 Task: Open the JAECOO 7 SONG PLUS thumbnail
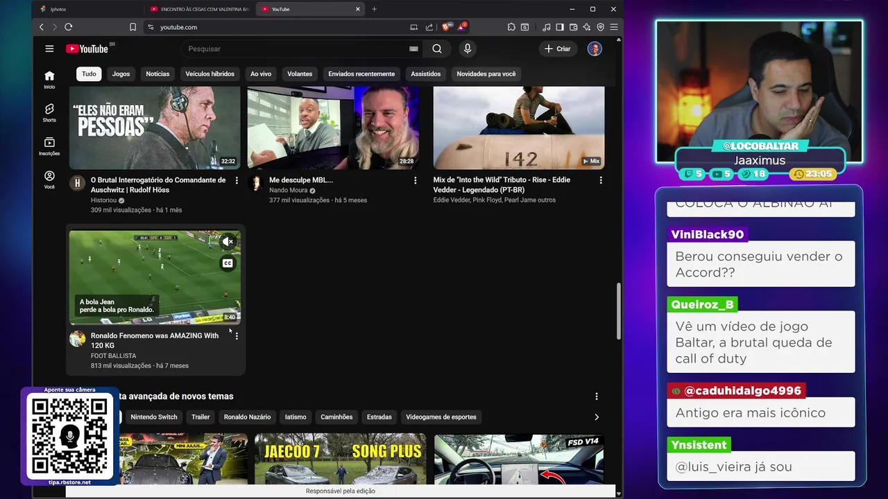[x=340, y=459]
